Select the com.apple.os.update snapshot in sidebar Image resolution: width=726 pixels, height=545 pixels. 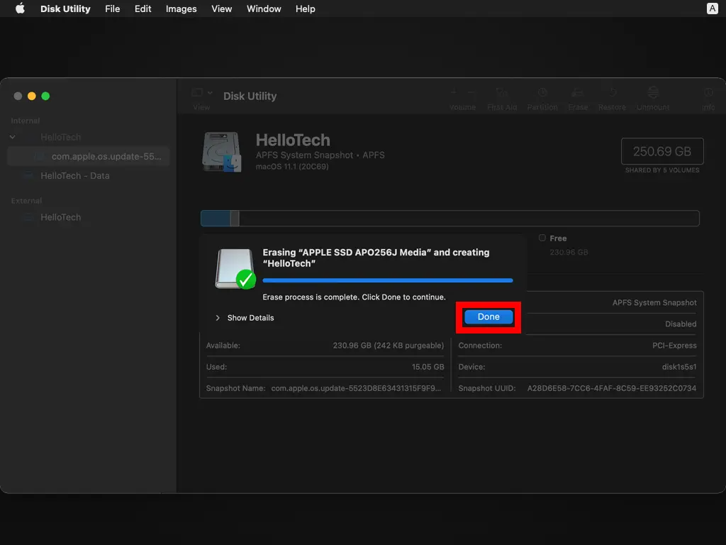(x=106, y=156)
